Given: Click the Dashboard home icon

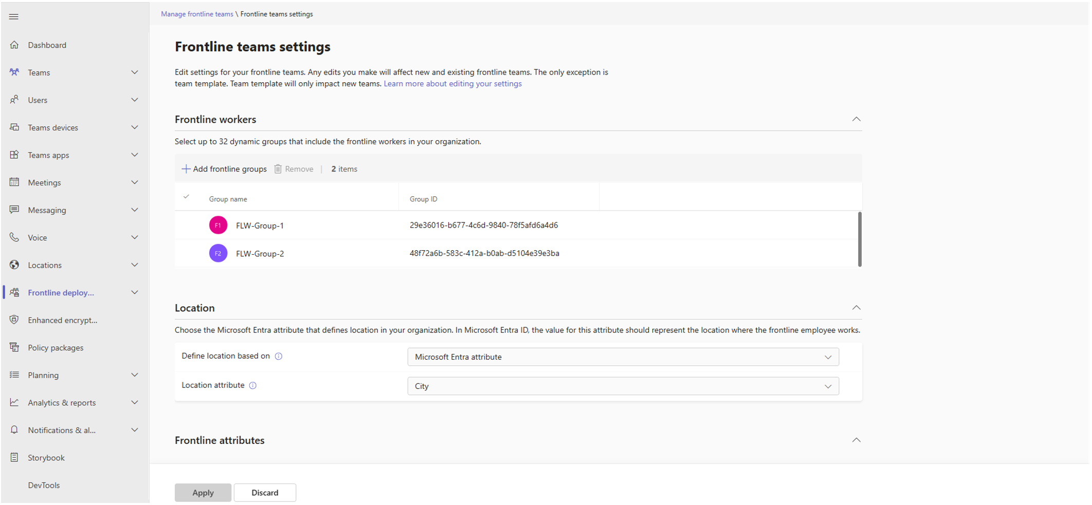Looking at the screenshot, I should tap(14, 45).
